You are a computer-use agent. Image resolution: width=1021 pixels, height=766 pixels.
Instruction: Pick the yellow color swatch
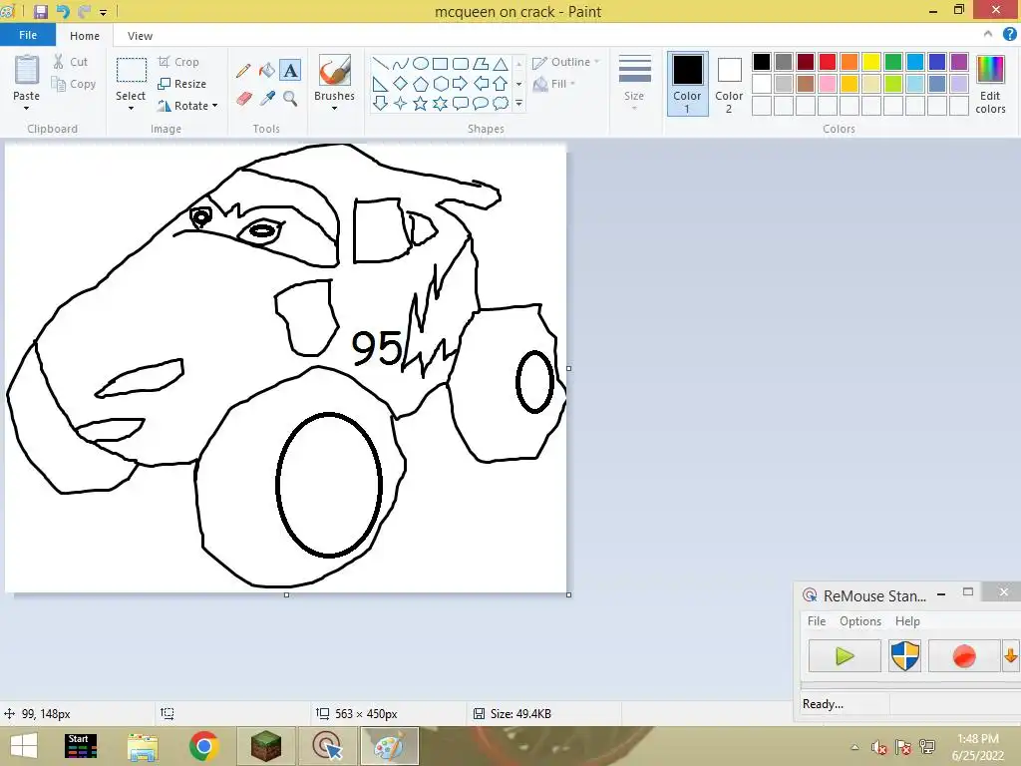pos(871,62)
